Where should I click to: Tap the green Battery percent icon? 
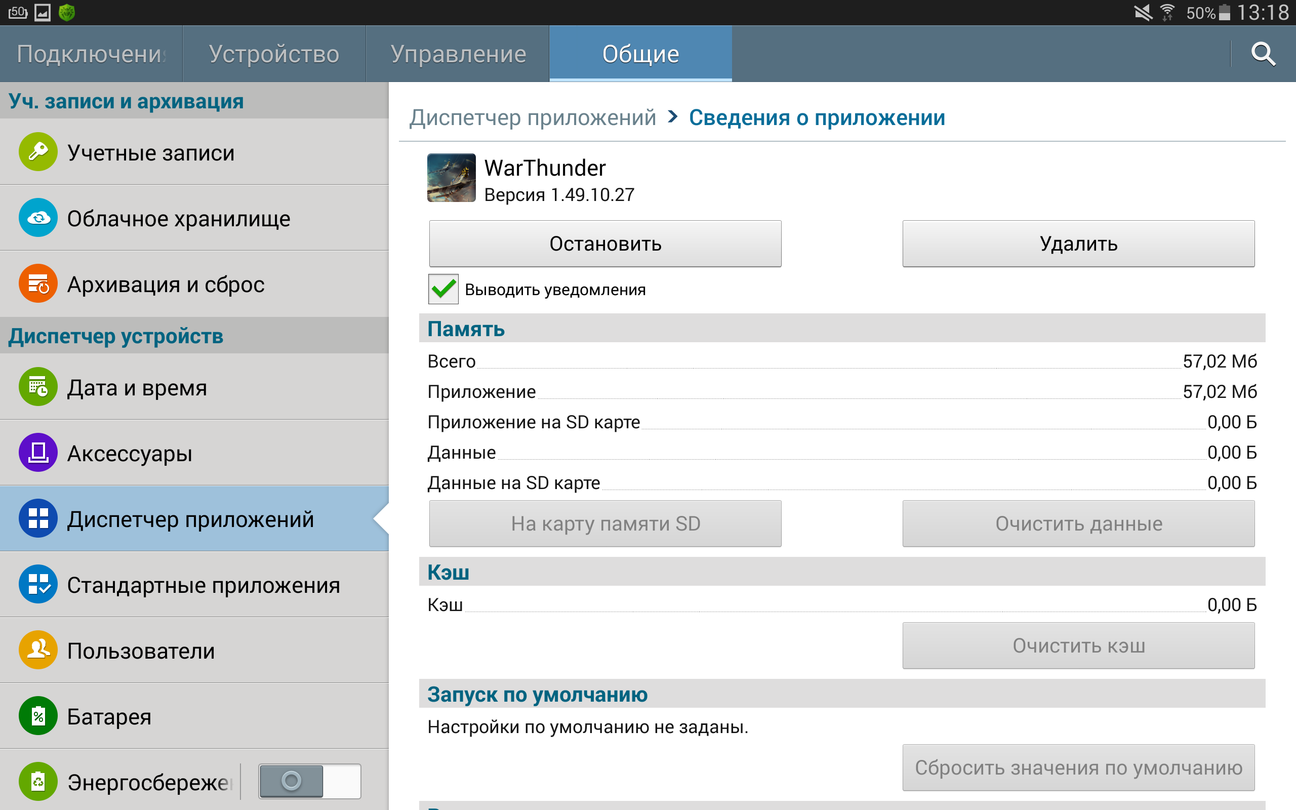point(38,716)
